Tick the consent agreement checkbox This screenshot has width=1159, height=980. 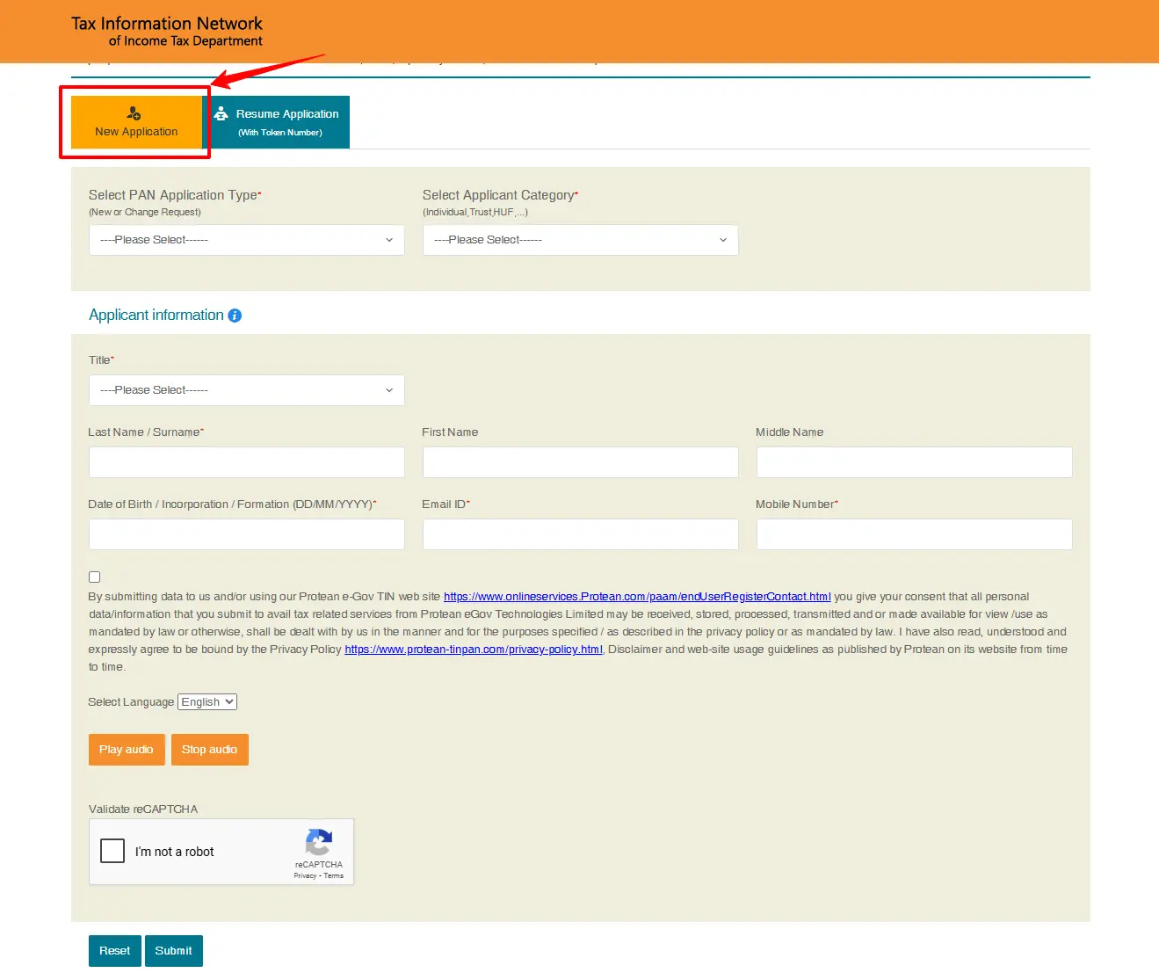(x=94, y=577)
